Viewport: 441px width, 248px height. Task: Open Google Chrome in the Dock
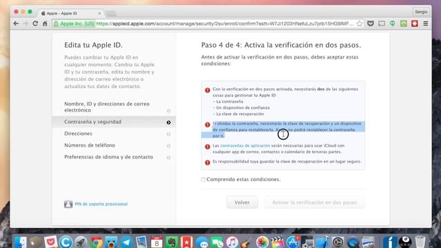(x=96, y=242)
